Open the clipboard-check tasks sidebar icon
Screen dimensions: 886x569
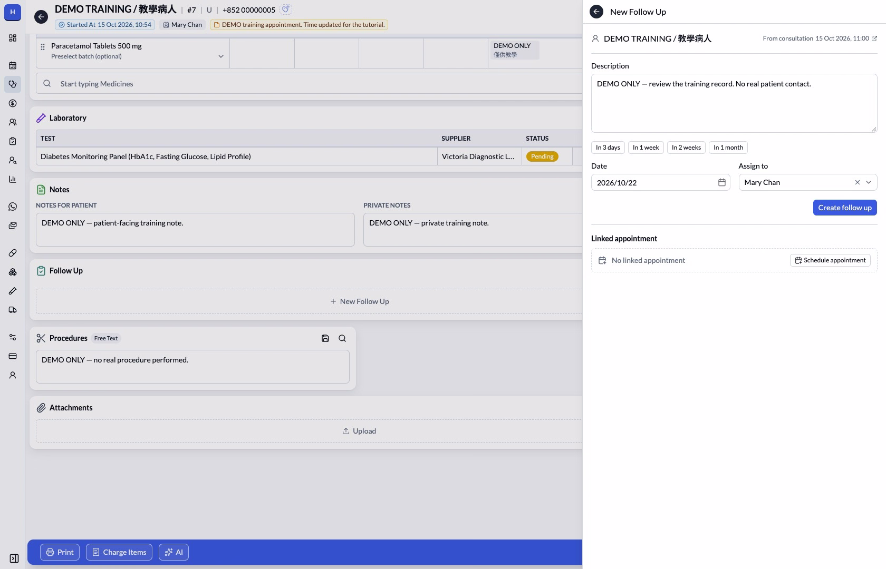tap(13, 141)
